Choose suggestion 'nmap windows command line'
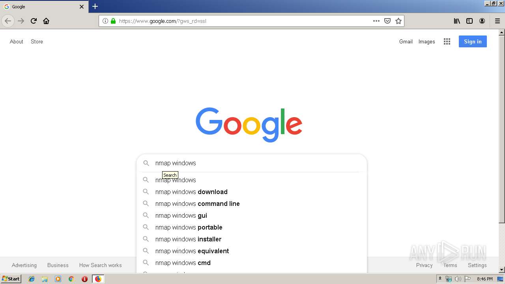The height and width of the screenshot is (284, 505). (252, 204)
